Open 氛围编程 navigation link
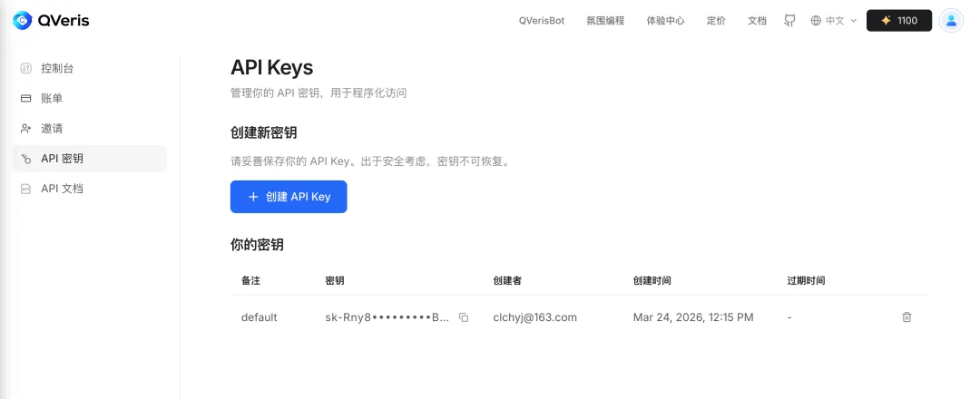 click(x=605, y=21)
